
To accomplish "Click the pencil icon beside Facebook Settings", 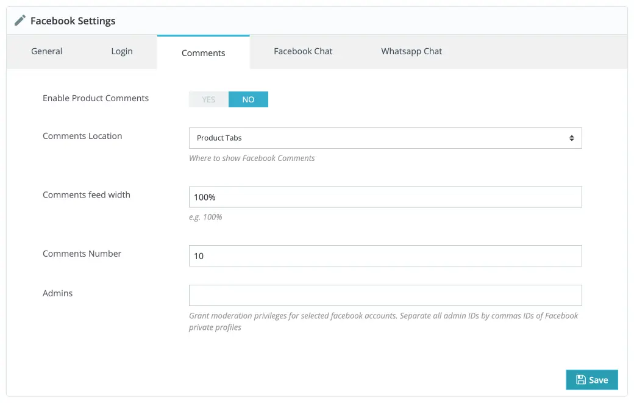I will (20, 20).
